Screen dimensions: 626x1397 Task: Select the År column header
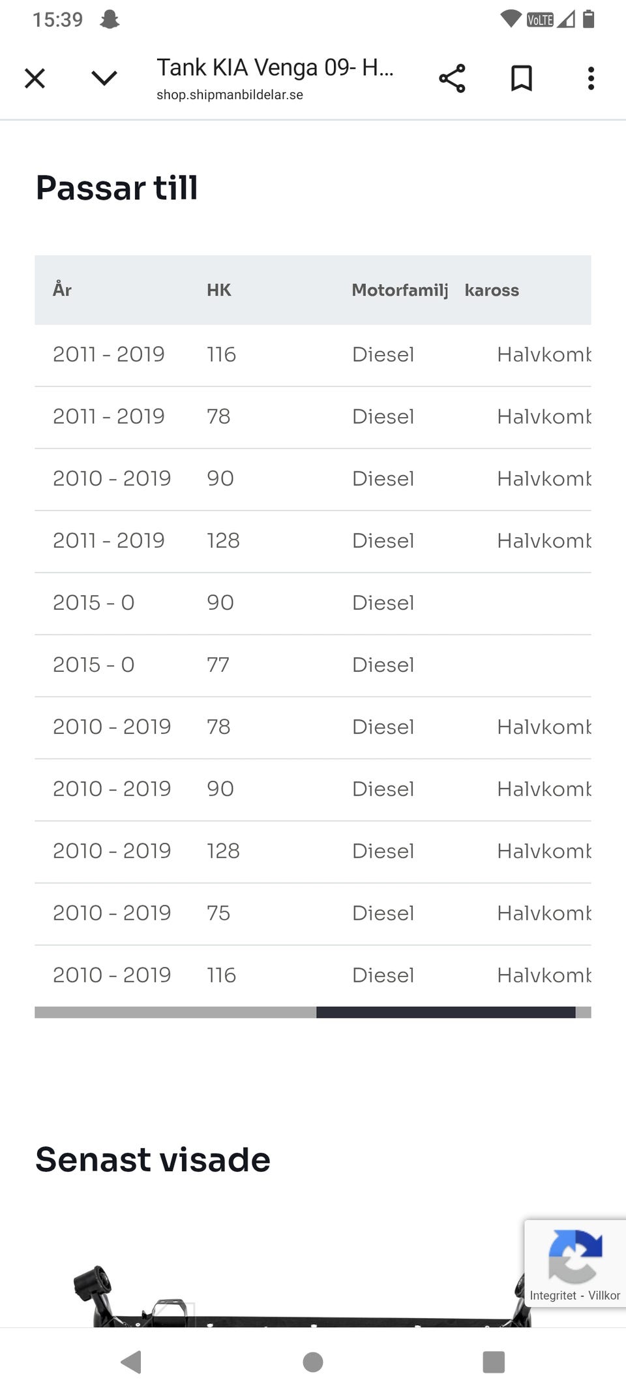coord(63,290)
